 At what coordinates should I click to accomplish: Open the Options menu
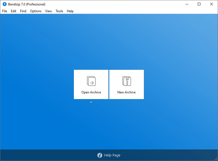point(36,11)
